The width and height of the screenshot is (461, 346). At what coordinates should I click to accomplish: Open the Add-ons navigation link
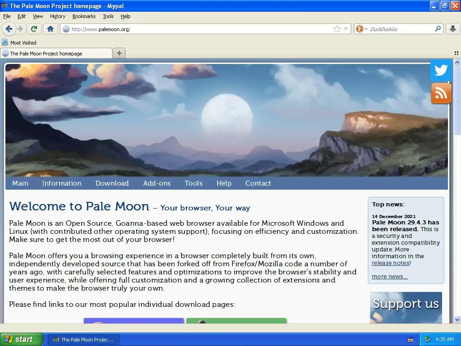coord(157,183)
